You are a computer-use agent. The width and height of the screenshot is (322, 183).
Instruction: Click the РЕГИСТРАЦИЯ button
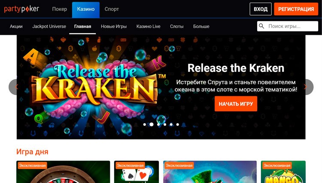(296, 9)
